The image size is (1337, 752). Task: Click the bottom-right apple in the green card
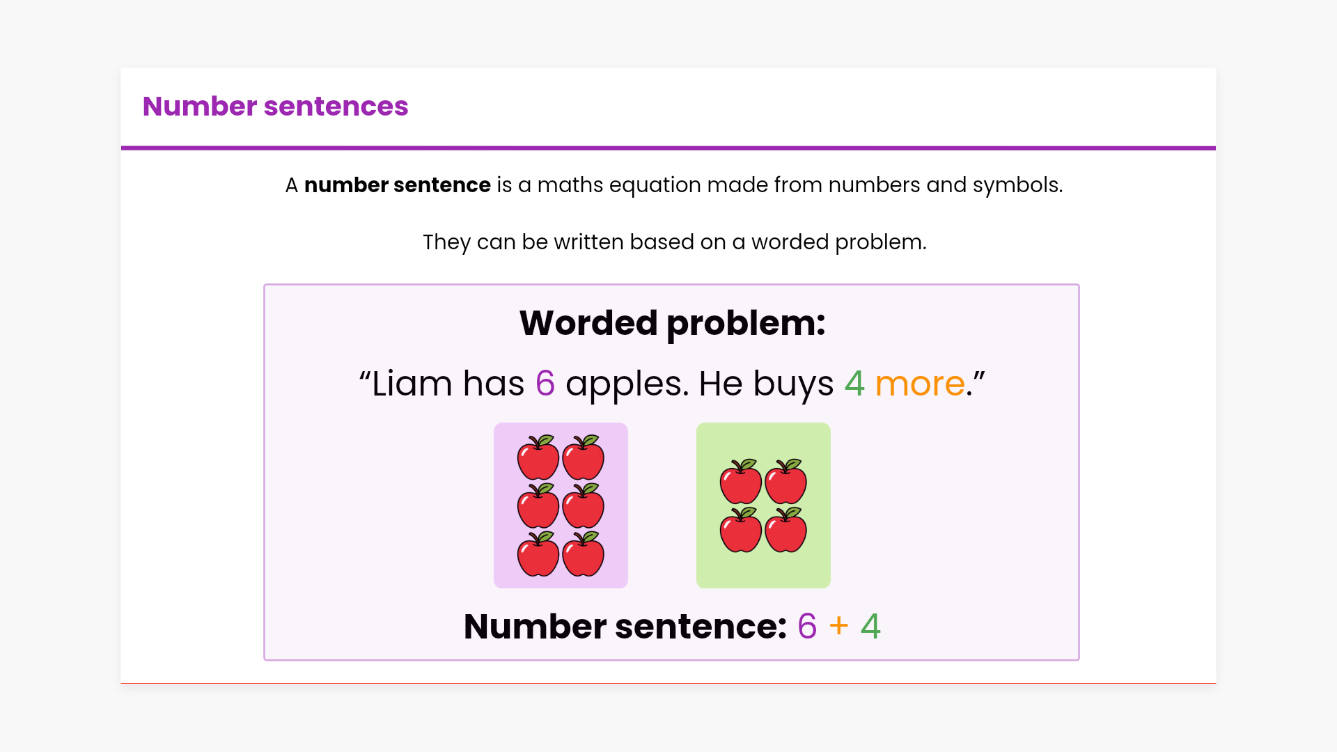[786, 531]
